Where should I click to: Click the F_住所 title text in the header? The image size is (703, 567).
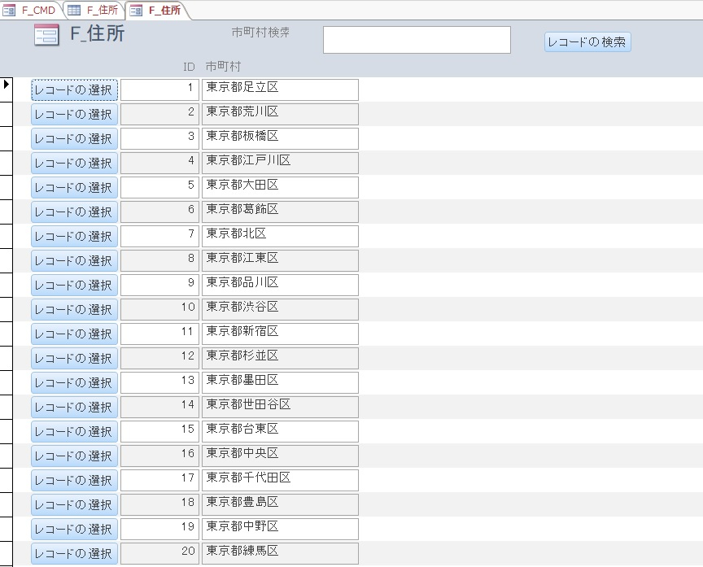coord(95,36)
